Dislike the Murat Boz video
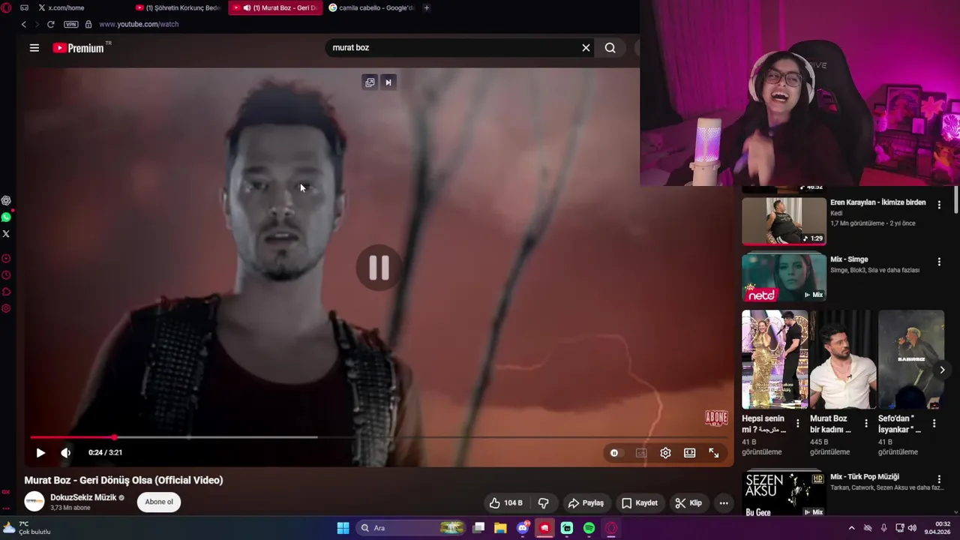The height and width of the screenshot is (540, 960). pyautogui.click(x=544, y=502)
